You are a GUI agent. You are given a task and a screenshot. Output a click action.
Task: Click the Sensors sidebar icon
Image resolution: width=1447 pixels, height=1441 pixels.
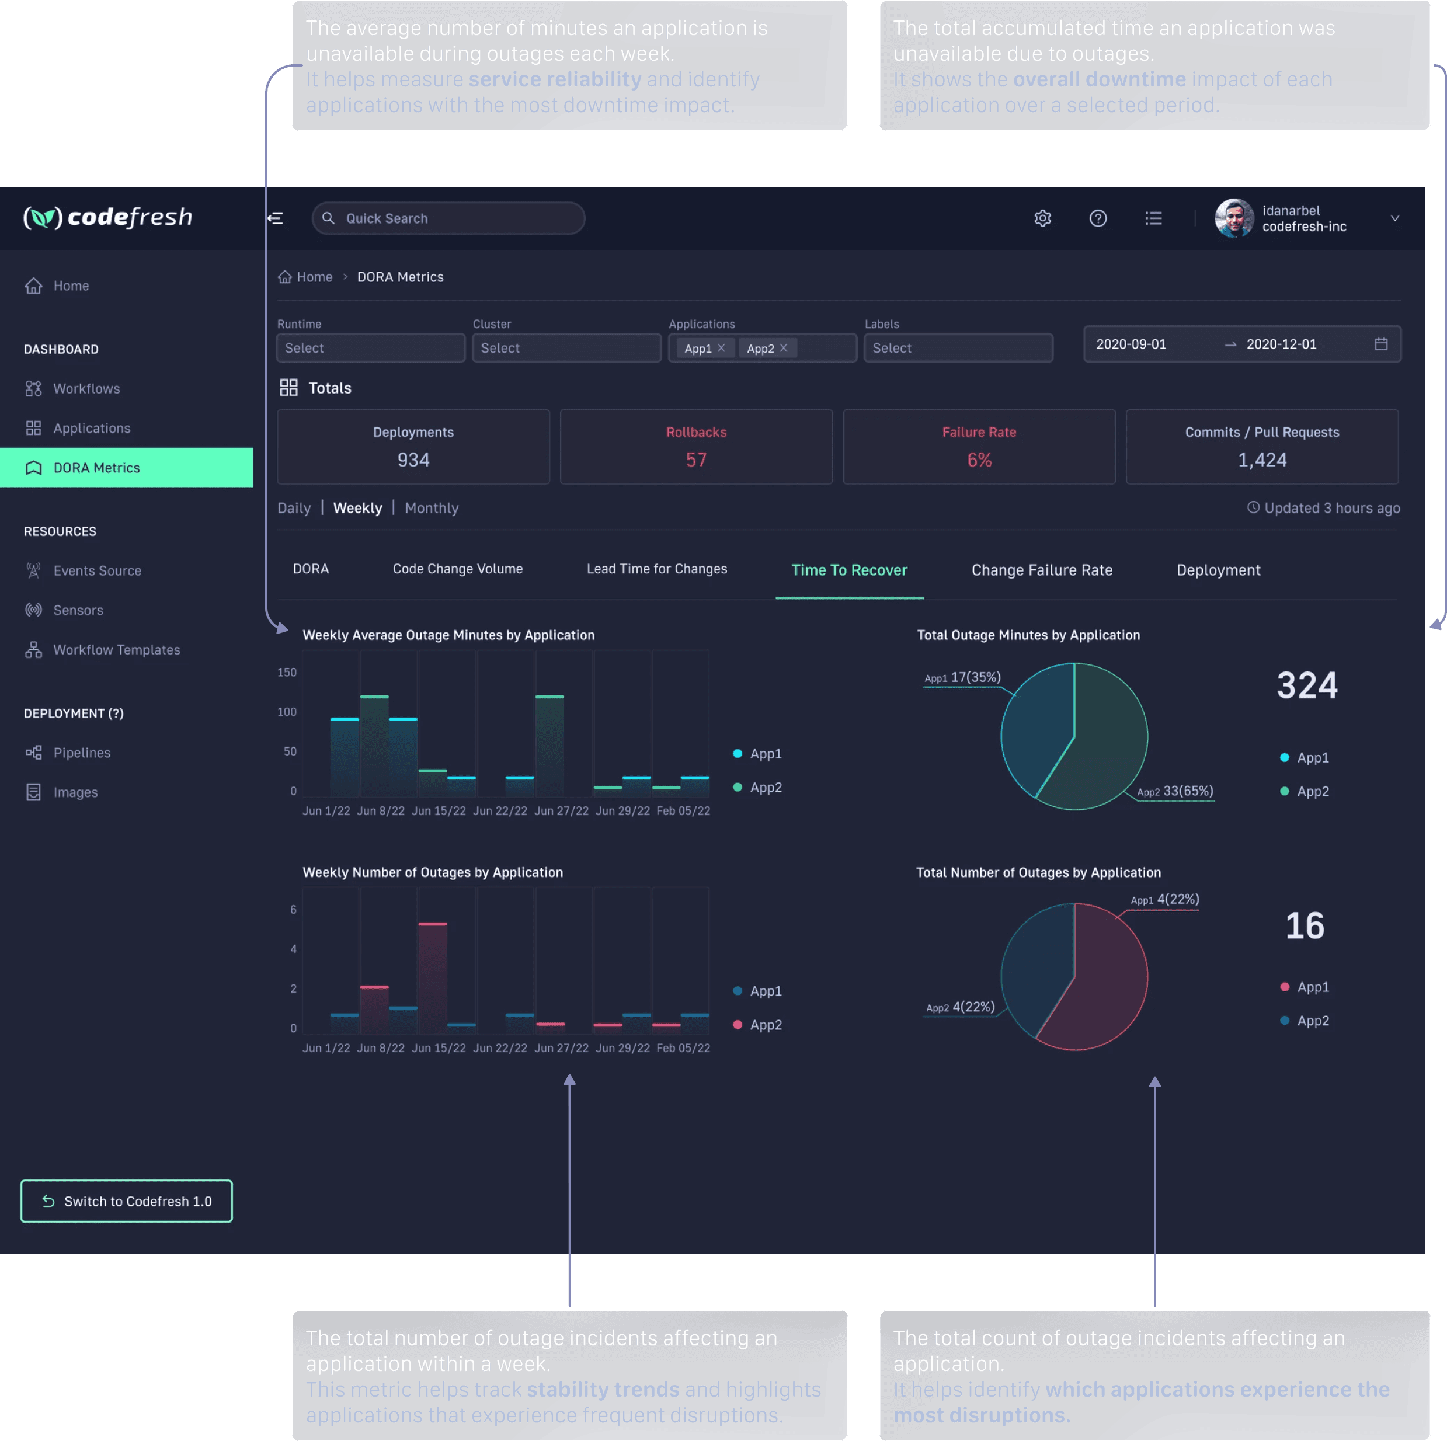(34, 610)
